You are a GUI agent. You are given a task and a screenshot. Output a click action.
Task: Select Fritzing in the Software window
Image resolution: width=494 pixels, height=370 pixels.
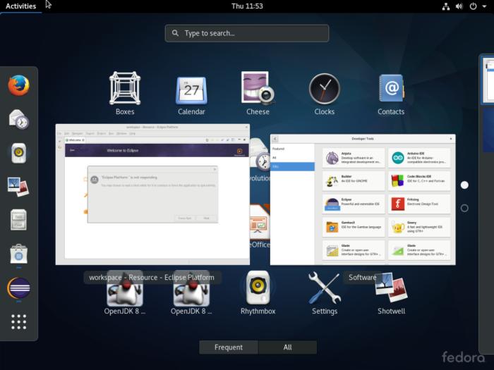(x=419, y=204)
